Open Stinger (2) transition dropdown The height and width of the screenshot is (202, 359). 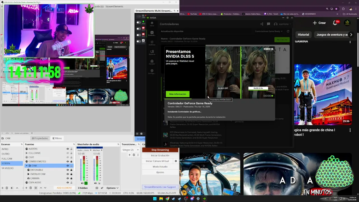tap(130, 150)
